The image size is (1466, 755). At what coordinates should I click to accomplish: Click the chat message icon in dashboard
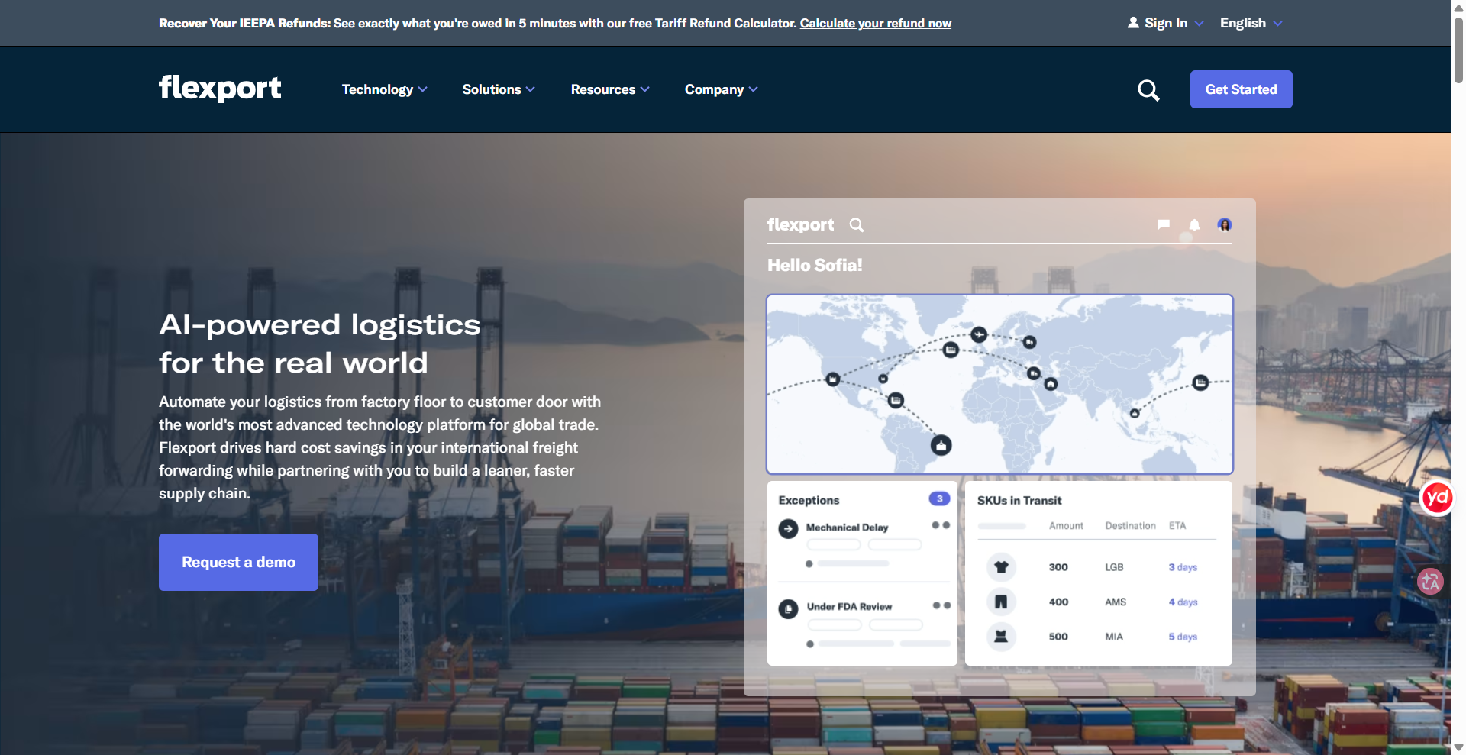coord(1164,224)
